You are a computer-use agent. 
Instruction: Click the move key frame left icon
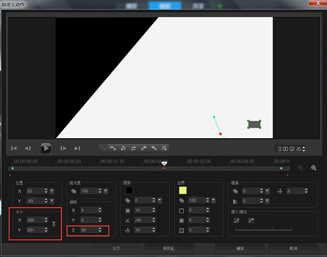(144, 149)
